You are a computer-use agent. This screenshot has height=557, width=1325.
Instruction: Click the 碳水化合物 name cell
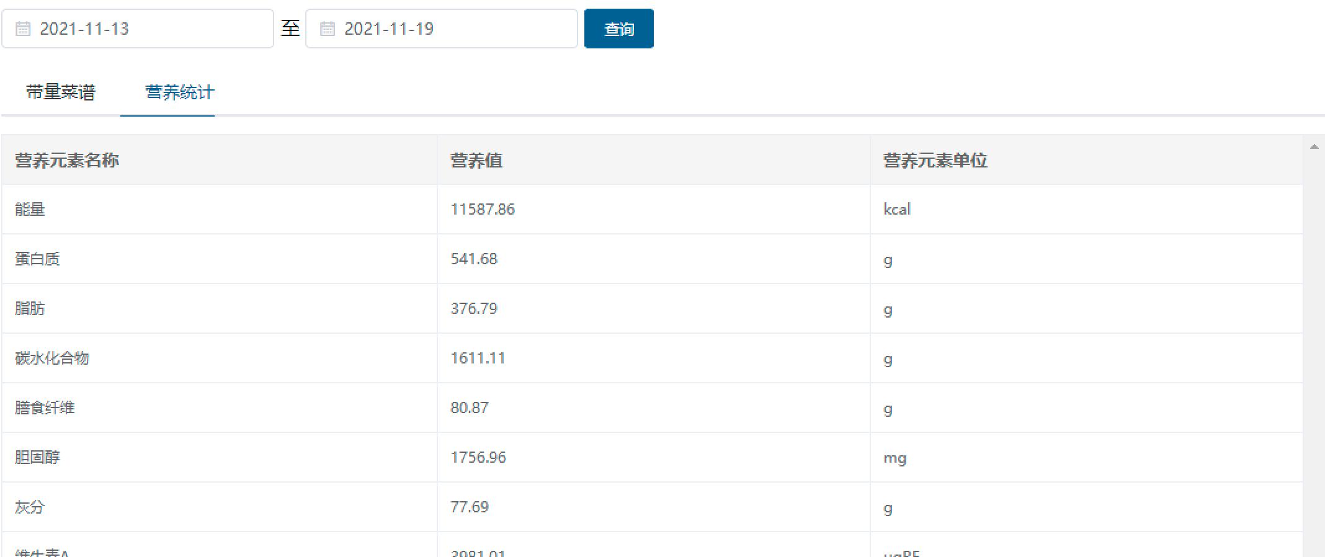(x=52, y=359)
